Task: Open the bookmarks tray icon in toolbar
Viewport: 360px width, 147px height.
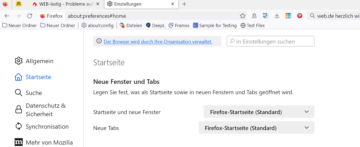Action: (254, 16)
